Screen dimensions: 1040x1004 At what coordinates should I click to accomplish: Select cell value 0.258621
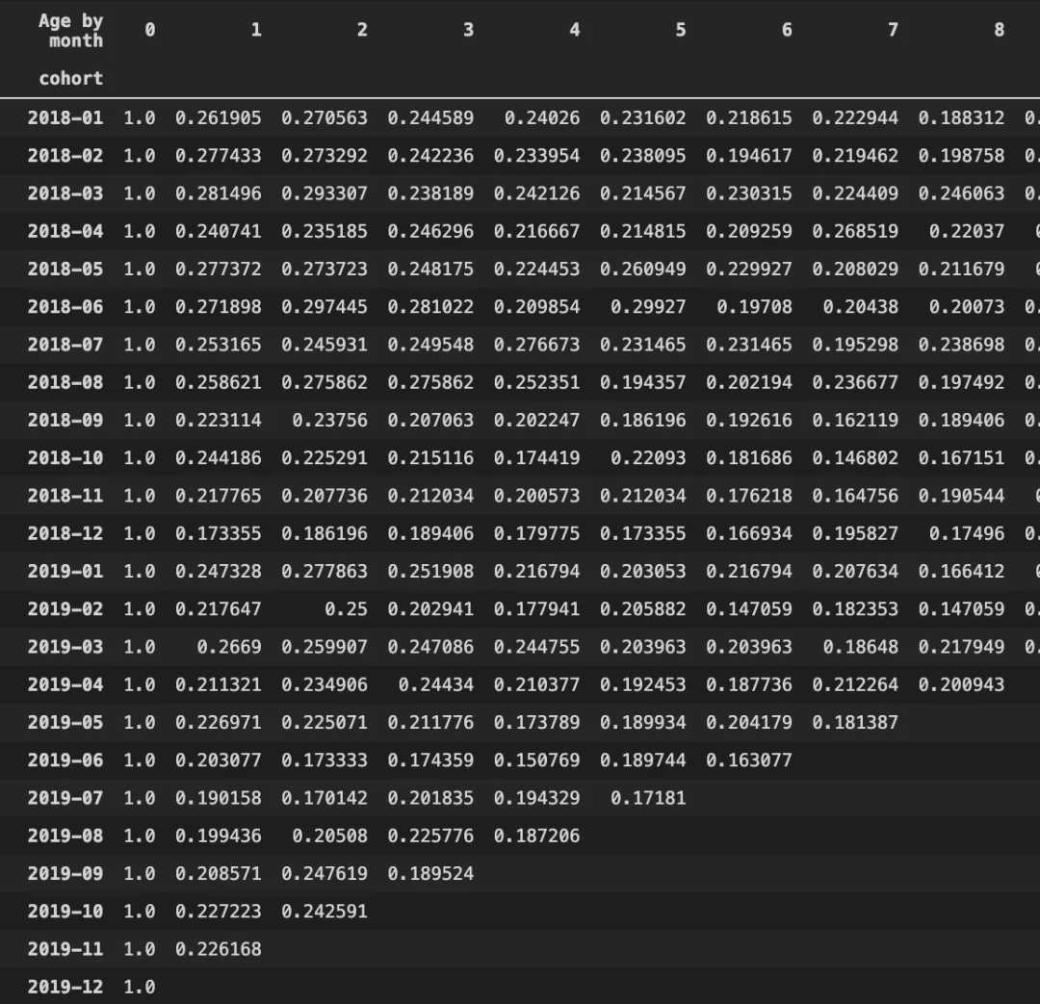[219, 382]
